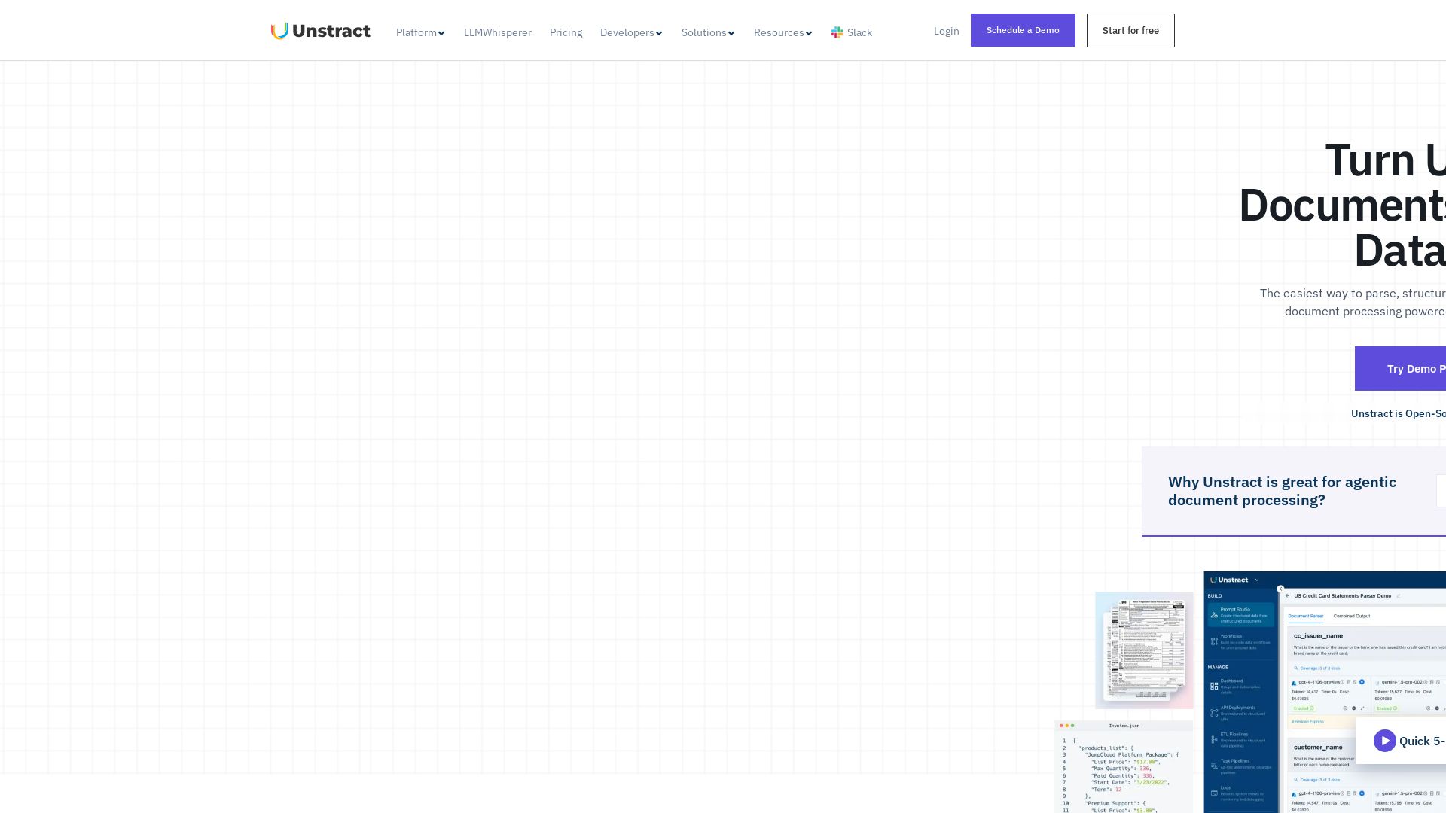
Task: Open the Slack community link text
Action: (x=859, y=32)
